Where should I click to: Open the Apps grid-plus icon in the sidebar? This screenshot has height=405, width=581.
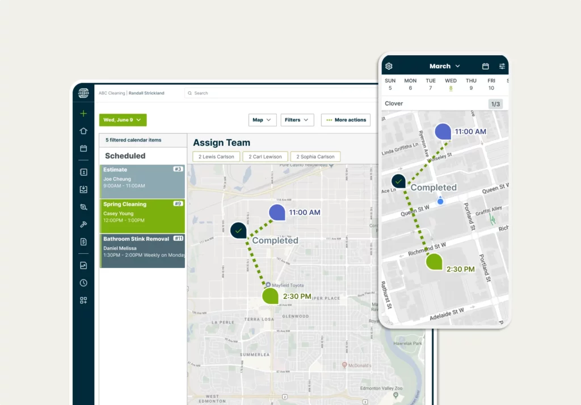(x=83, y=300)
